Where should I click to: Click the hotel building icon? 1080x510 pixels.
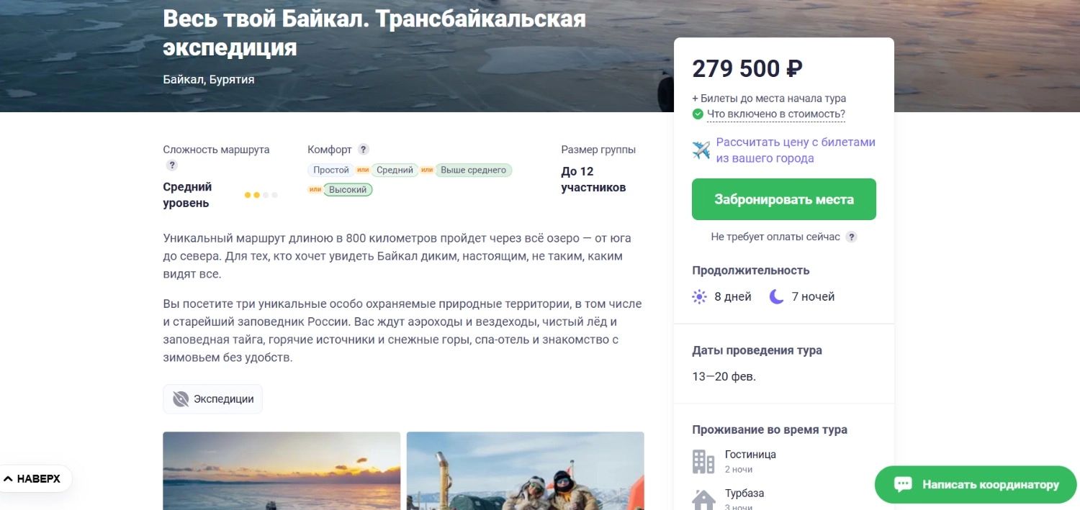tap(703, 461)
